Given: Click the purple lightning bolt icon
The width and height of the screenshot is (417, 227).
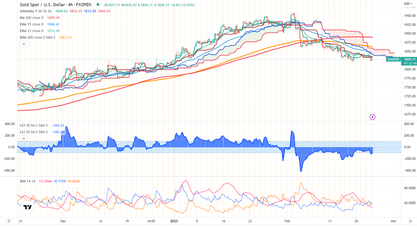Looking at the screenshot, I should [372, 117].
